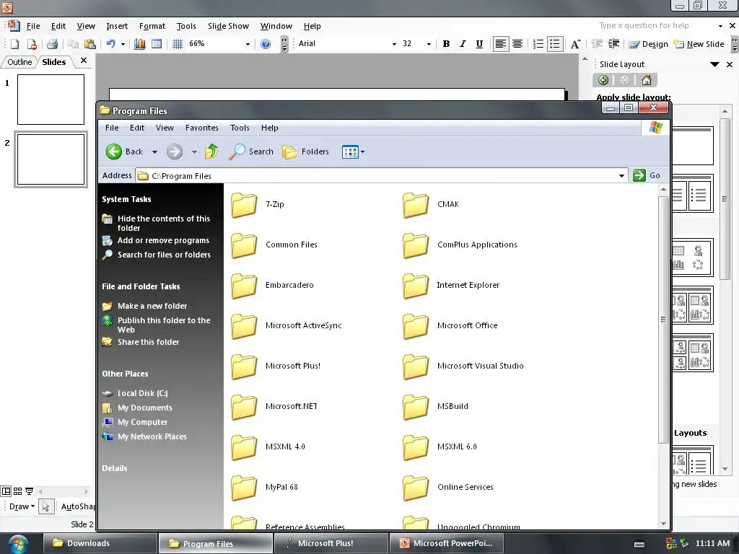The image size is (739, 554).
Task: Select the Microsoft Office folder
Action: click(x=450, y=326)
